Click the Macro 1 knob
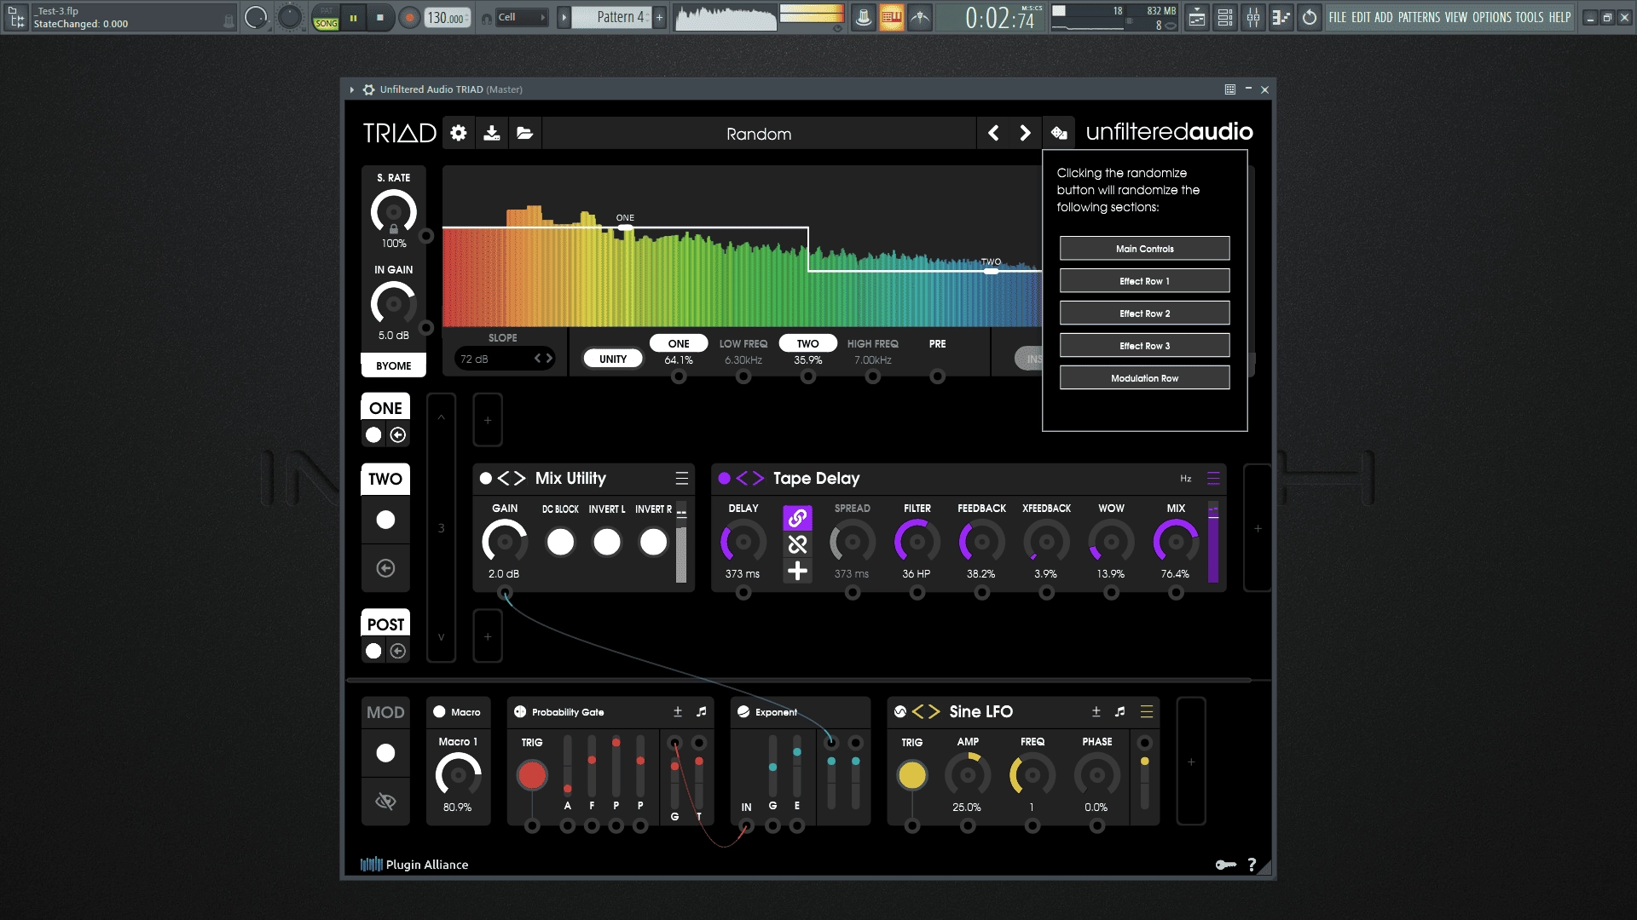1637x920 pixels. coord(458,775)
